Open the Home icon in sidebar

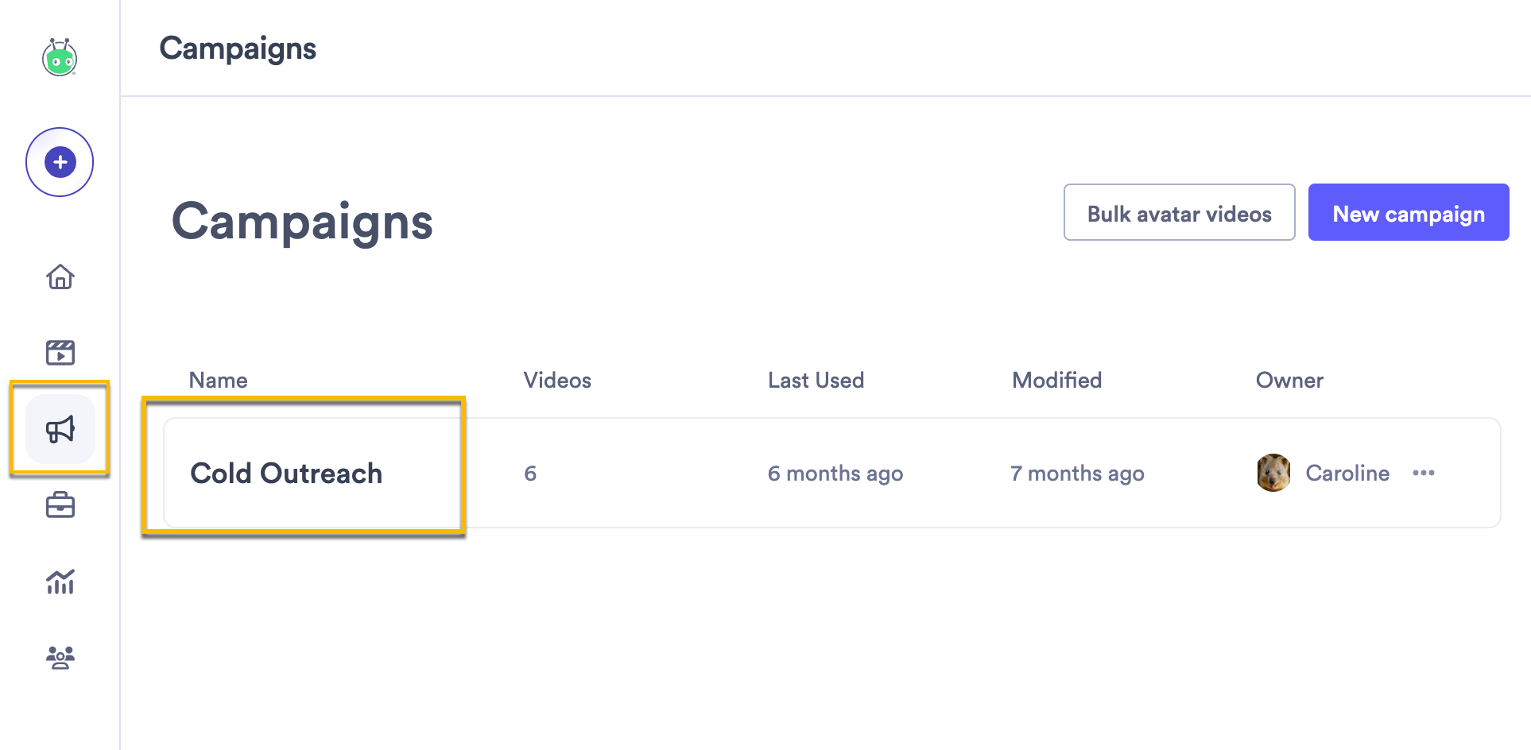click(x=60, y=276)
